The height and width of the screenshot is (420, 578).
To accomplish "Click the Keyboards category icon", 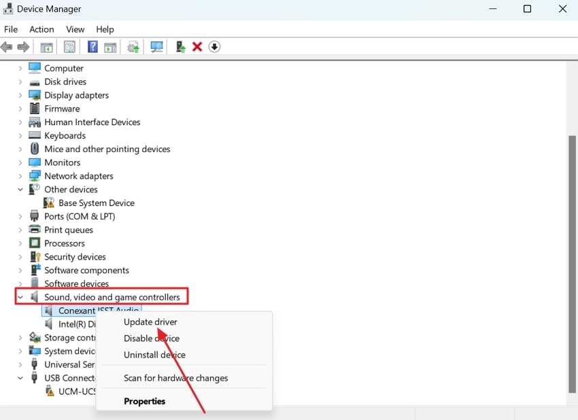I will click(x=35, y=135).
